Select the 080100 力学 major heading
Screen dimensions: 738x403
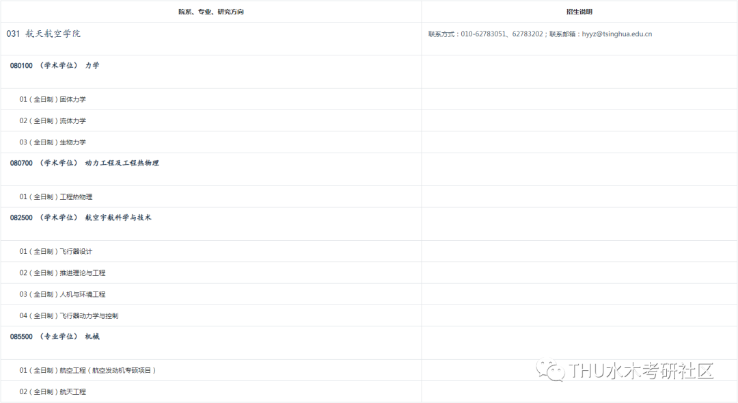[55, 66]
